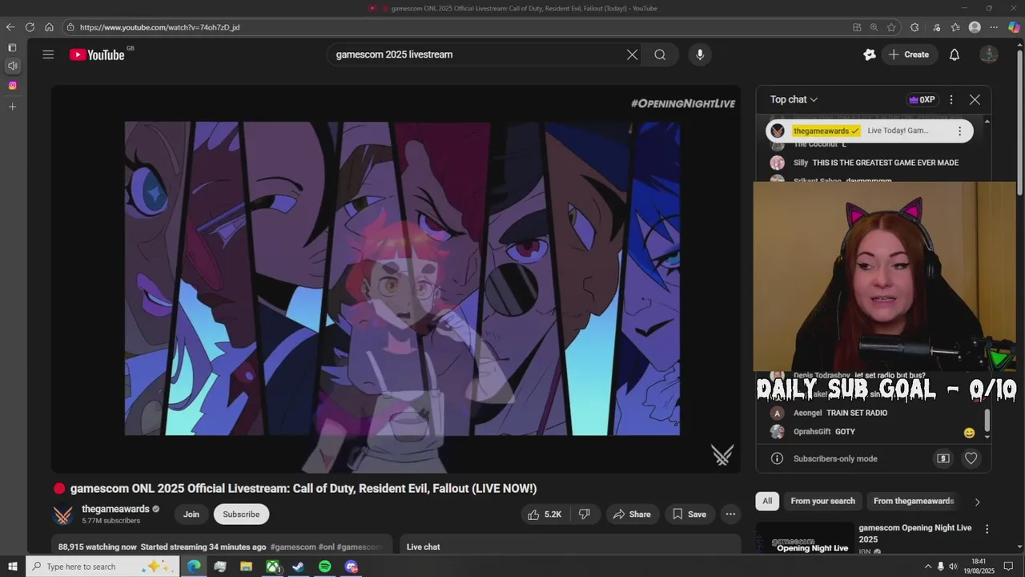Open Steam from the taskbar

(299, 567)
